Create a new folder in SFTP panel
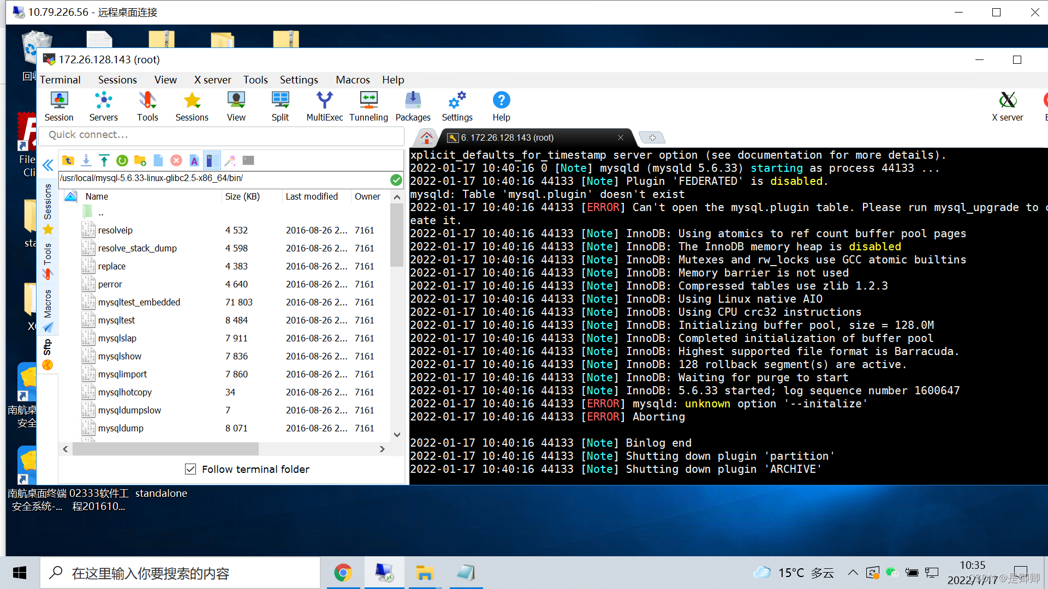Screen dimensions: 1048x589 pos(140,160)
